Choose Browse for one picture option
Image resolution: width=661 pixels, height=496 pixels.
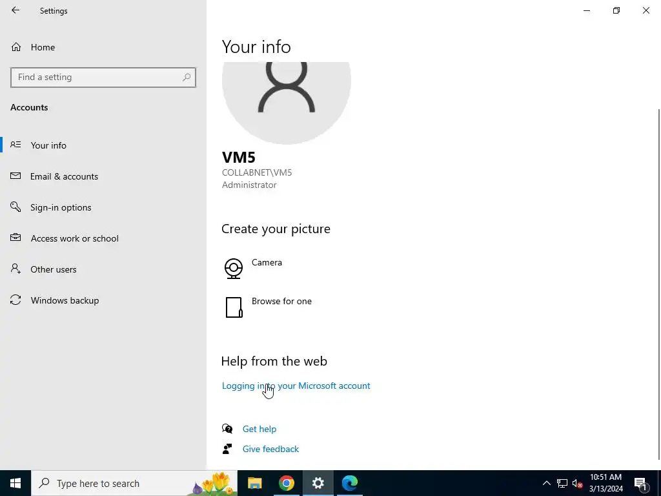281,301
